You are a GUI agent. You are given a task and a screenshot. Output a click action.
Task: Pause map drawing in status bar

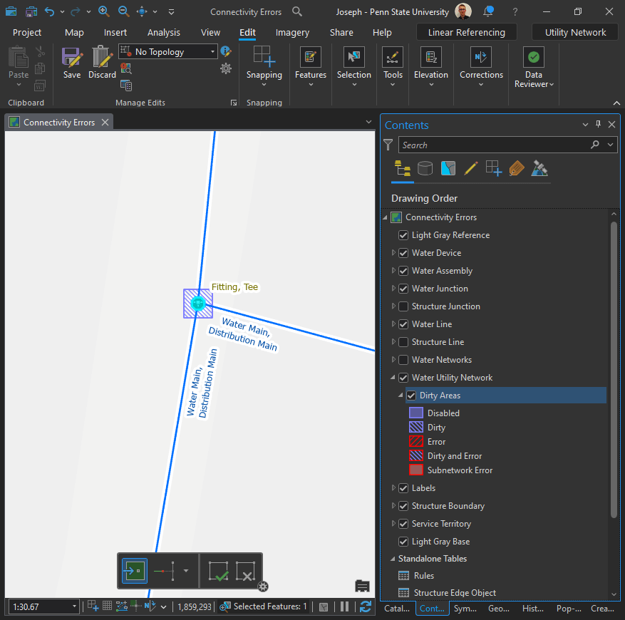pos(345,606)
